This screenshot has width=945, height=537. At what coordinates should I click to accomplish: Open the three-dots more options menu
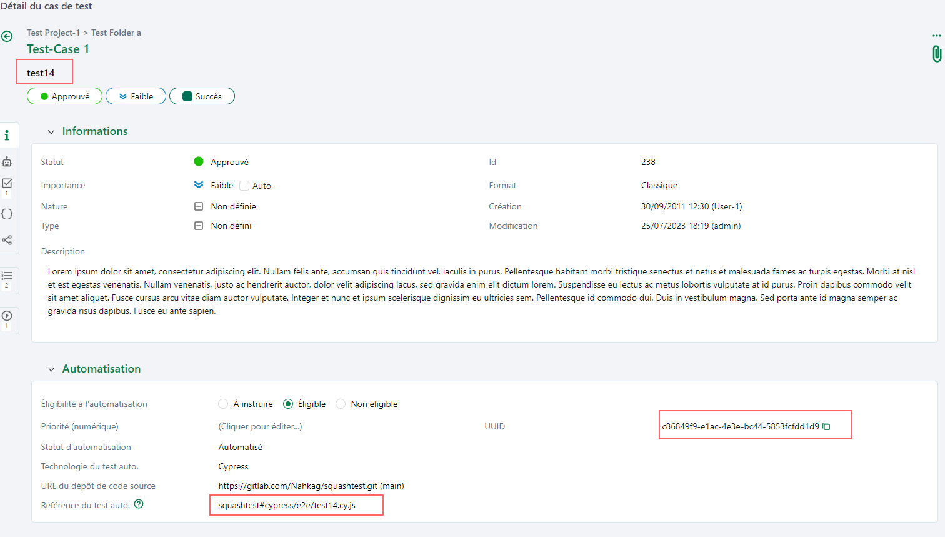pyautogui.click(x=936, y=36)
